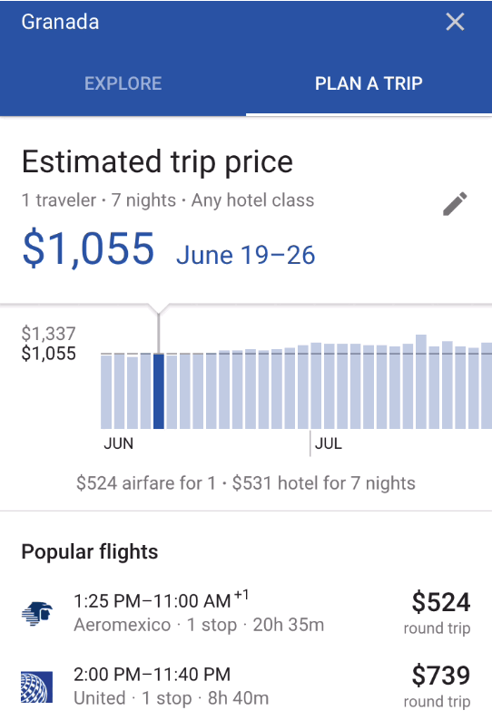Click the pencil edit trip details icon

point(455,204)
